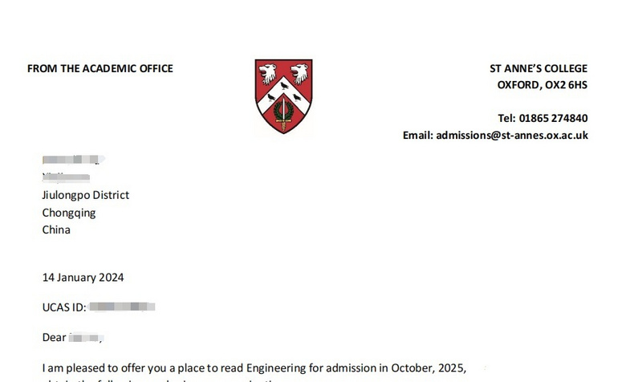Image resolution: width=626 pixels, height=382 pixels.
Task: Click the lion heads on crest top
Action: tap(283, 73)
